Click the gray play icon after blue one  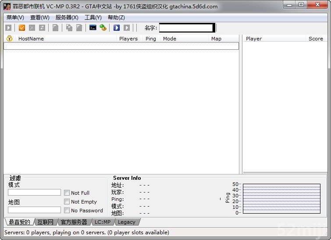[x=127, y=28]
